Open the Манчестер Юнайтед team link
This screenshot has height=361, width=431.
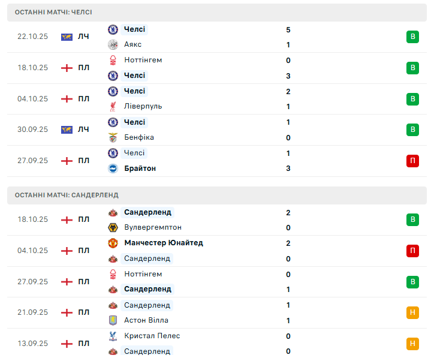[x=163, y=243]
